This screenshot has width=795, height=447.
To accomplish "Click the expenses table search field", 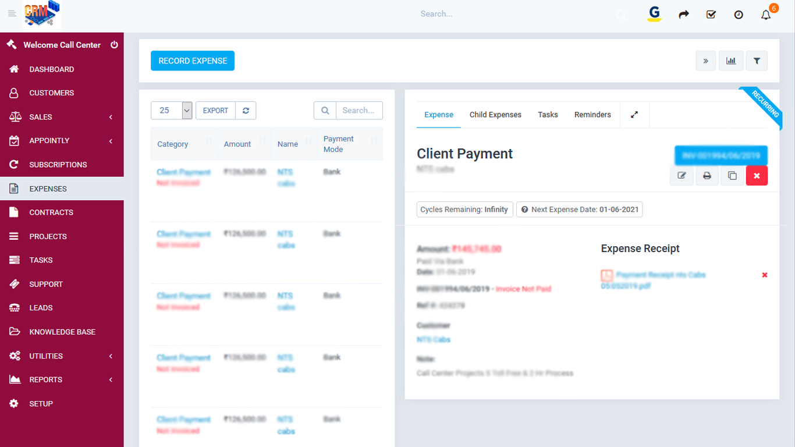I will pos(359,111).
